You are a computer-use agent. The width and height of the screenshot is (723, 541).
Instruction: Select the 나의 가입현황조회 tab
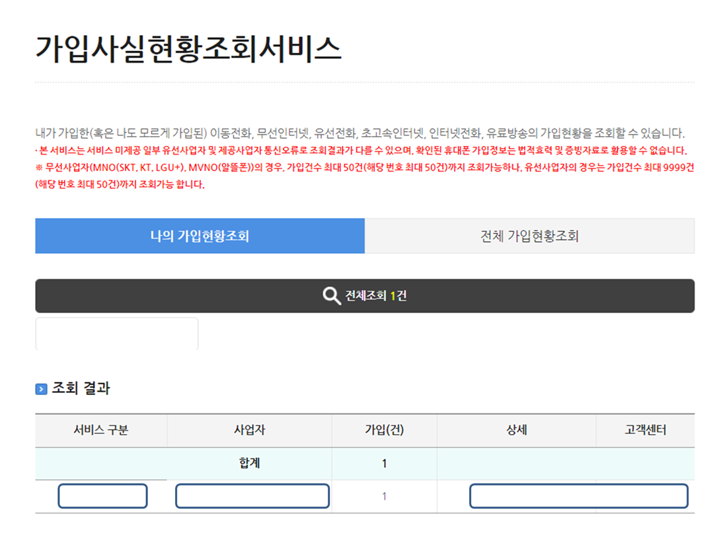click(200, 236)
